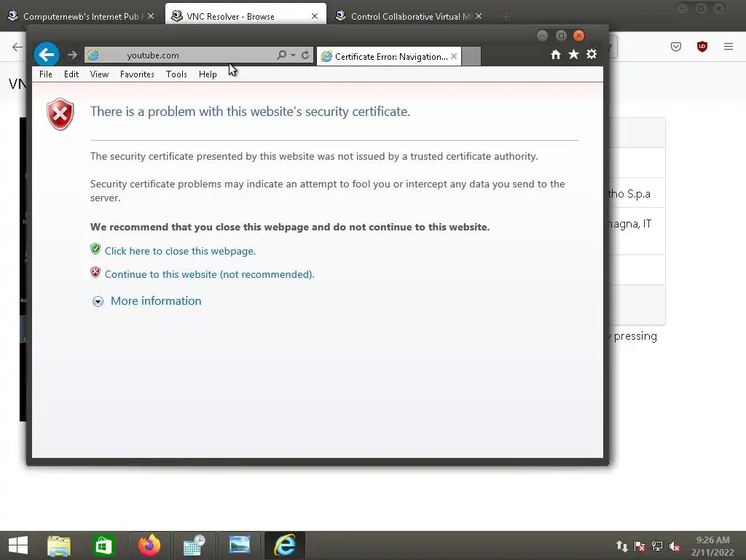Close the Control Collaborative Virtual tab
Viewport: 746px width, 560px height.
tap(479, 16)
